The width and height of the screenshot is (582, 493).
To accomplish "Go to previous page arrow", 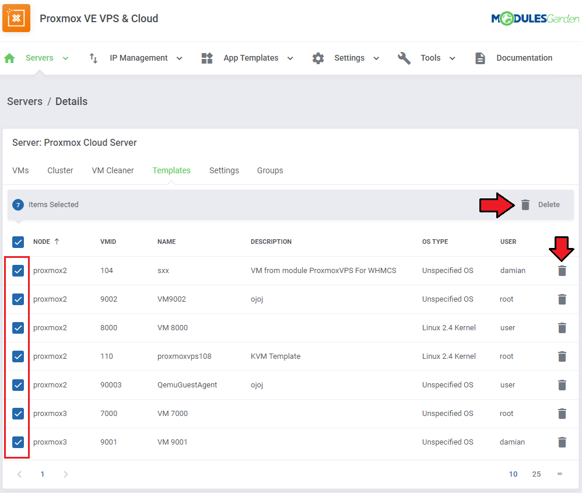I will coord(20,474).
